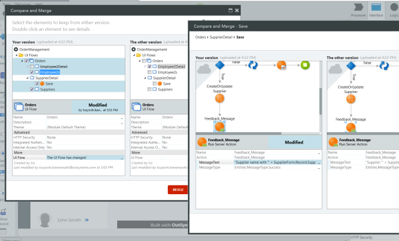Screen dimensions: 399x241
Task: Check the Orders checkbox in Your version
Action: tap(26, 61)
